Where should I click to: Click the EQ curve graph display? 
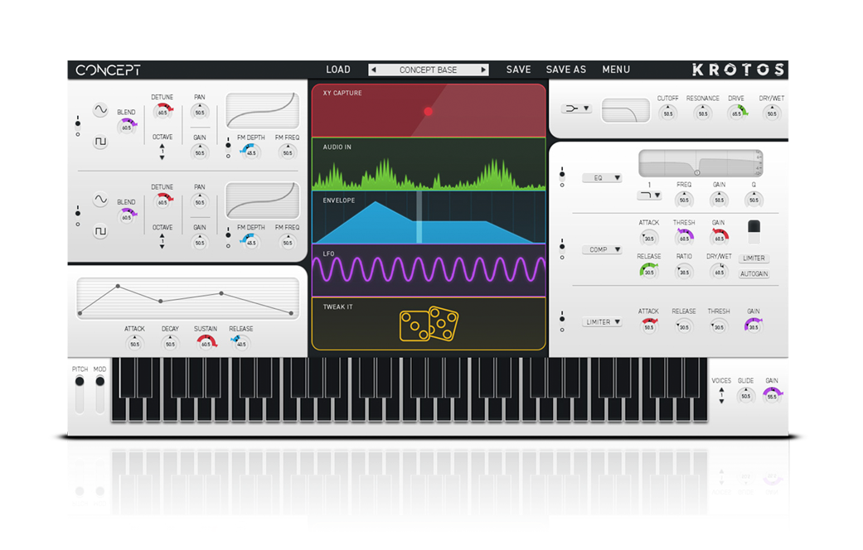pos(700,163)
